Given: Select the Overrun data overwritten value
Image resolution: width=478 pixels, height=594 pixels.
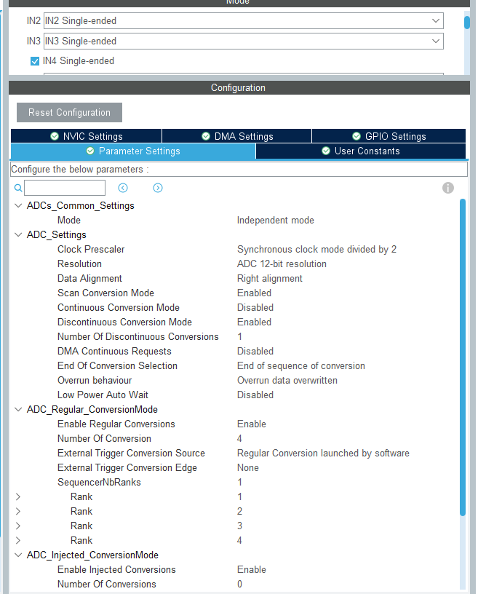Looking at the screenshot, I should [287, 380].
